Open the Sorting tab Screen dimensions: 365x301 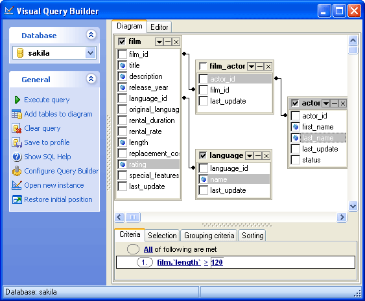pyautogui.click(x=252, y=236)
